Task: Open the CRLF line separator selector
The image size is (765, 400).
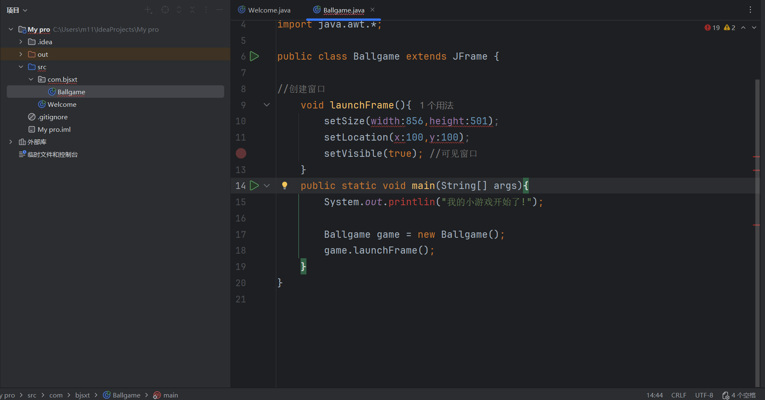Action: 678,395
